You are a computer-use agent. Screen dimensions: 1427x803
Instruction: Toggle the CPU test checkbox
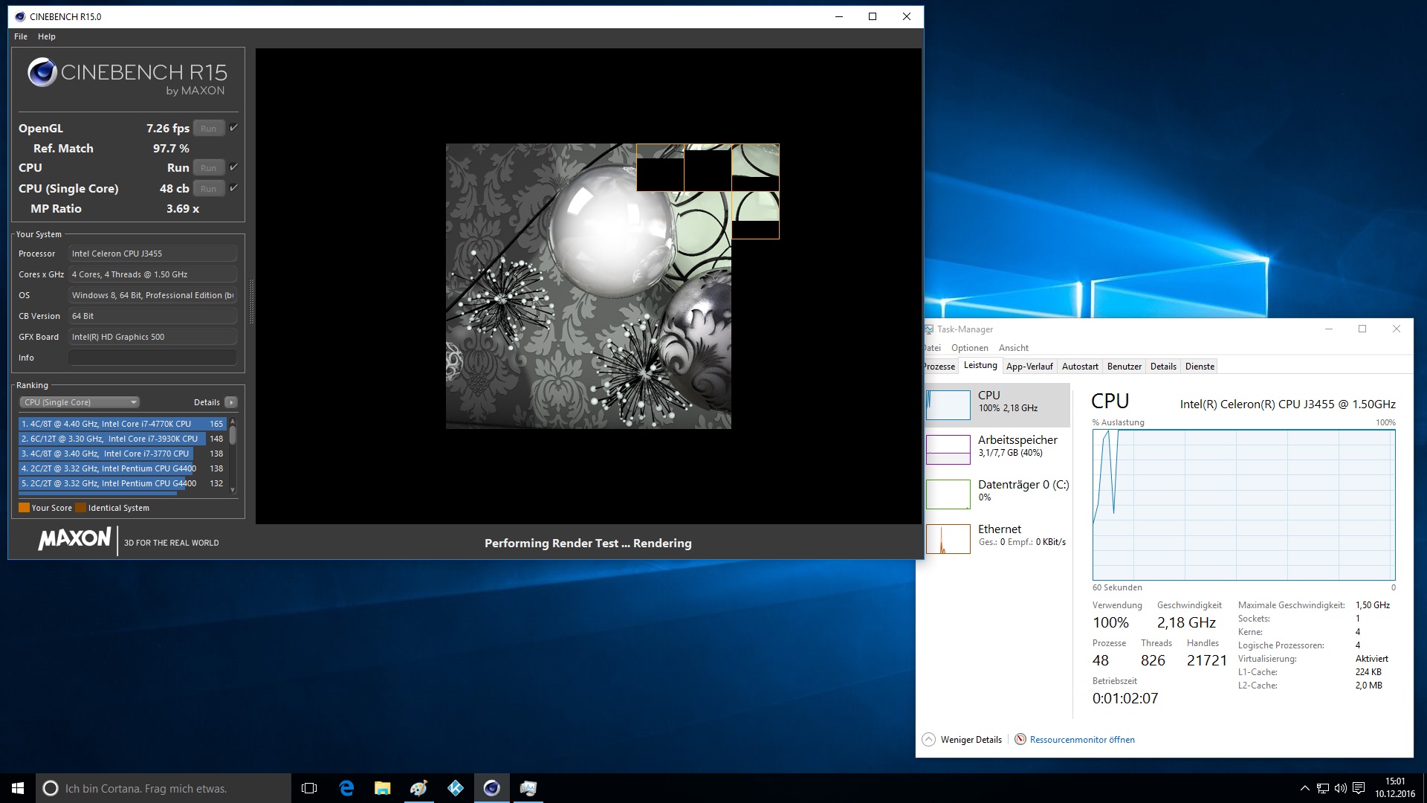[233, 167]
